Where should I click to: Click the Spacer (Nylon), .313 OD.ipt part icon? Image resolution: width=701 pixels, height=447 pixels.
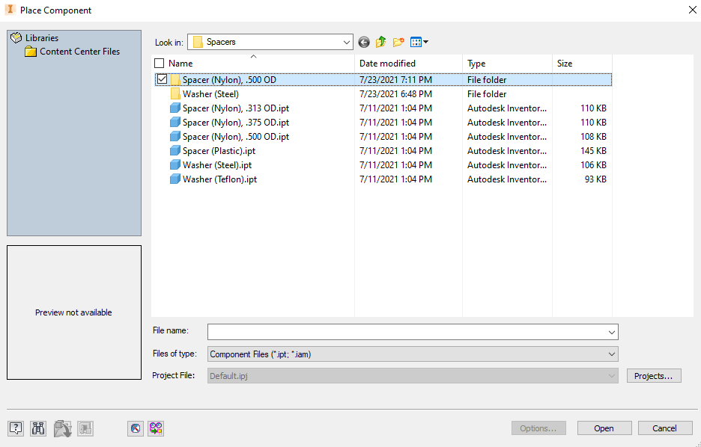(x=175, y=108)
